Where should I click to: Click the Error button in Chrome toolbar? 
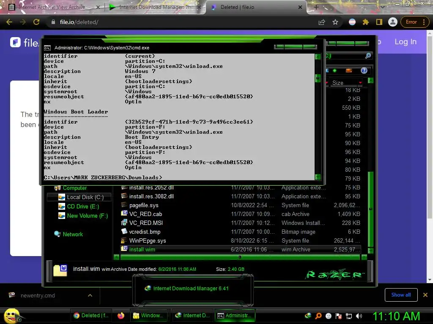[x=415, y=22]
